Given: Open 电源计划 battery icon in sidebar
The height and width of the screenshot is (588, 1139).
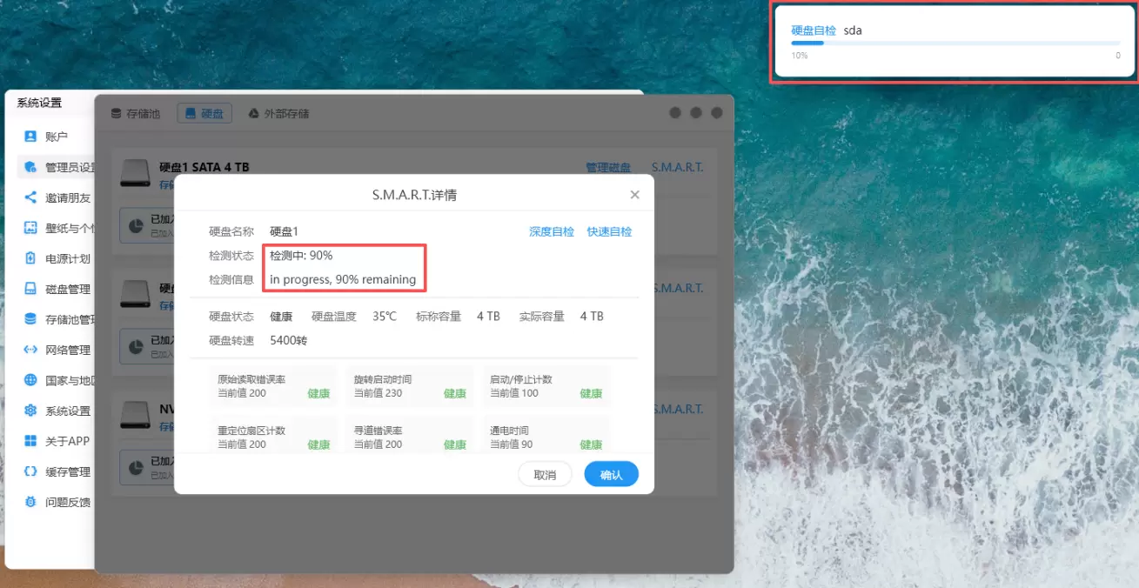Looking at the screenshot, I should pyautogui.click(x=30, y=258).
